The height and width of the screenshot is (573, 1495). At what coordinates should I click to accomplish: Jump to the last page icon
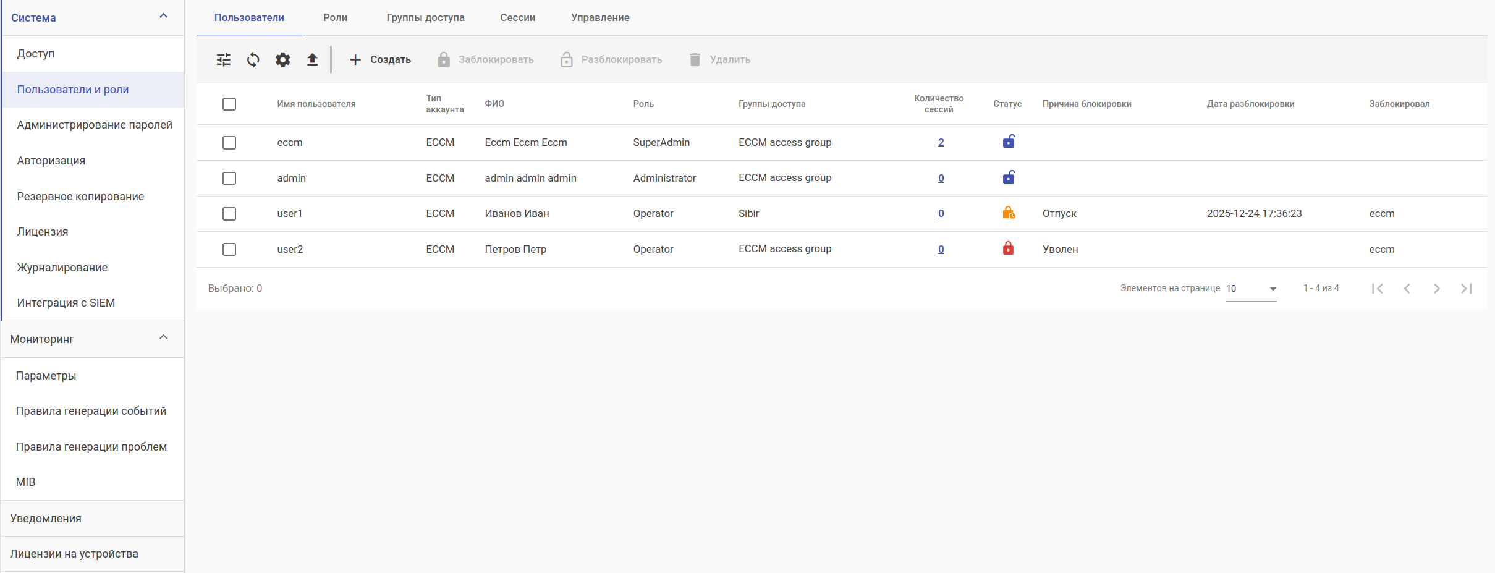[1466, 289]
